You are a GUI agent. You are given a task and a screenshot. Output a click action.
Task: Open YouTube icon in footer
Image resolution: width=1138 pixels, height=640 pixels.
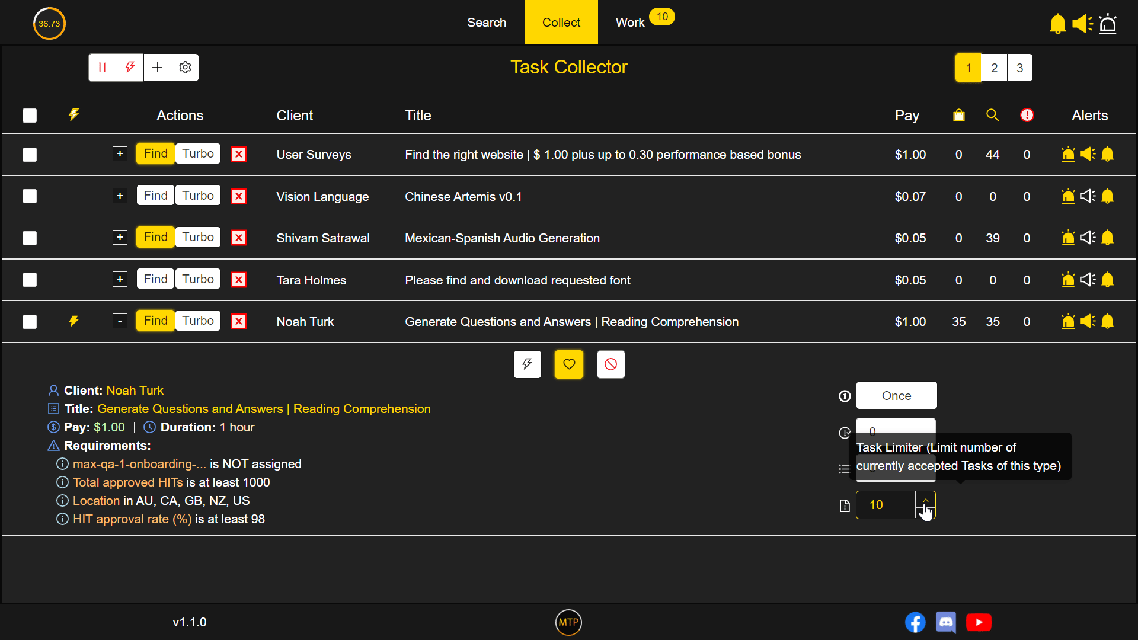tap(979, 622)
